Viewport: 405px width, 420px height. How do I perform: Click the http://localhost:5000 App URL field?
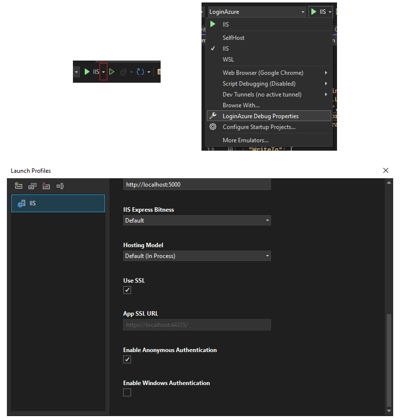(197, 185)
